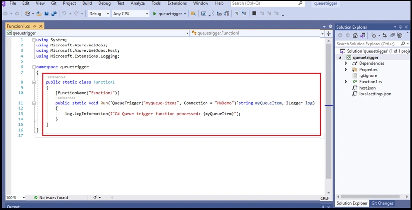Select the Solution Explorer bottom tab

point(352,203)
